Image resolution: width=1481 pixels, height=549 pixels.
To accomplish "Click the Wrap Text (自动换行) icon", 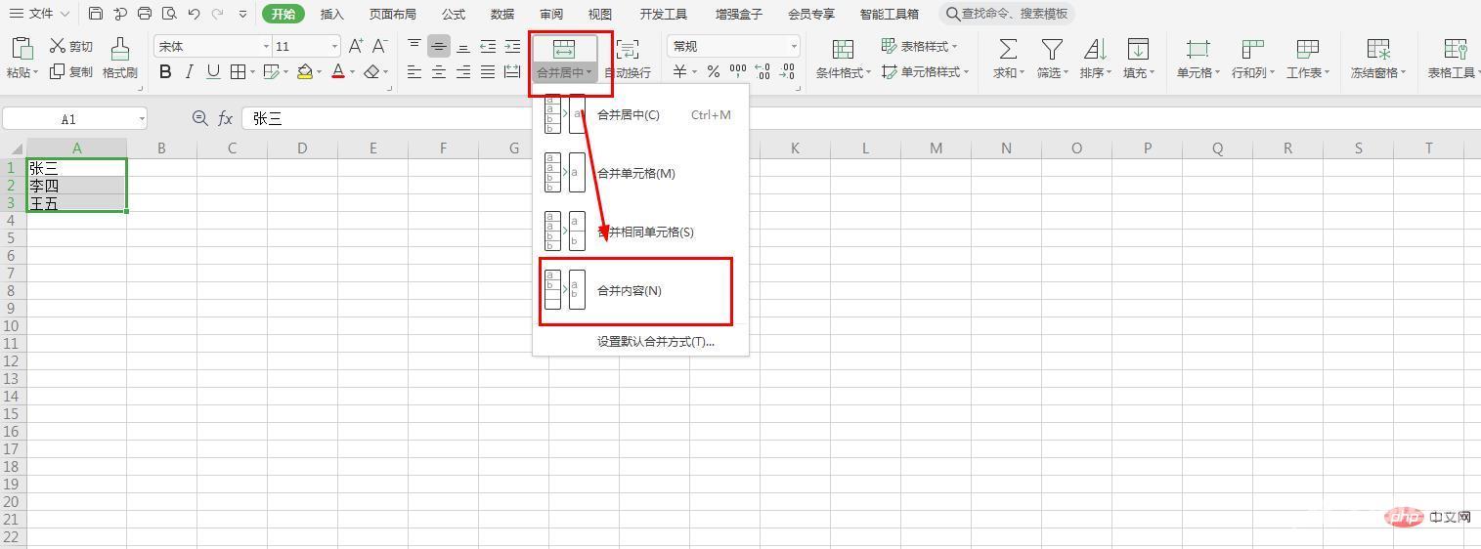I will click(627, 49).
